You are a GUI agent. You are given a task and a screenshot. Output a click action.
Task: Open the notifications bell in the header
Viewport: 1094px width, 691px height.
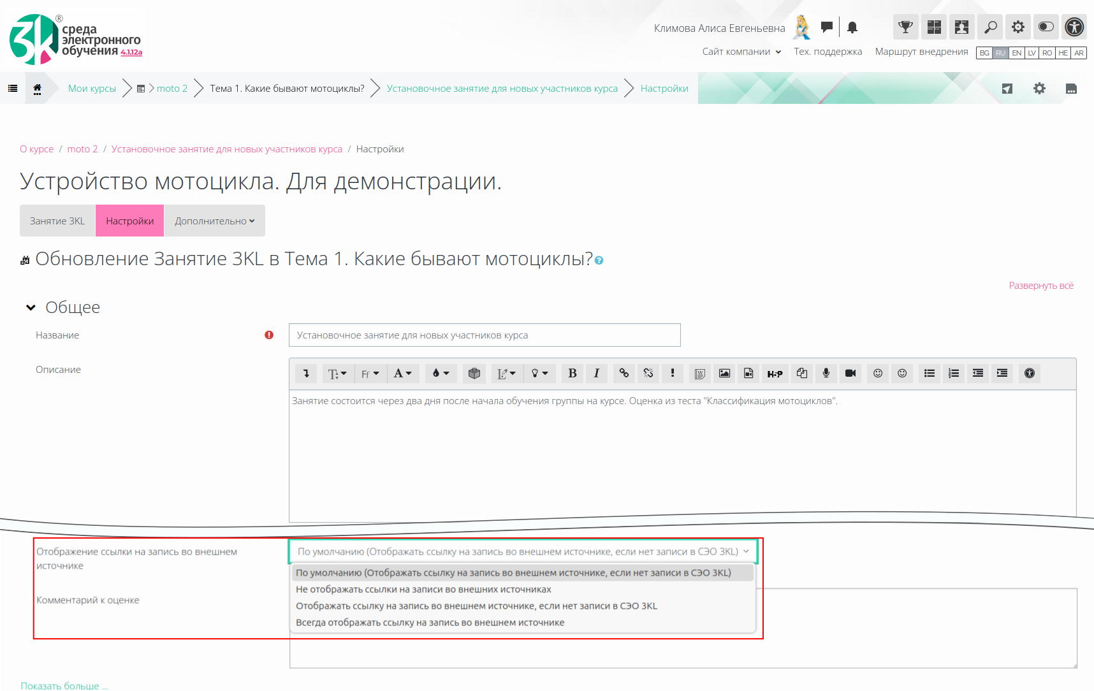pos(852,27)
